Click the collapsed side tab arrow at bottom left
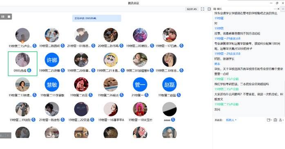Viewport: 285px width, 149px height. (8, 135)
